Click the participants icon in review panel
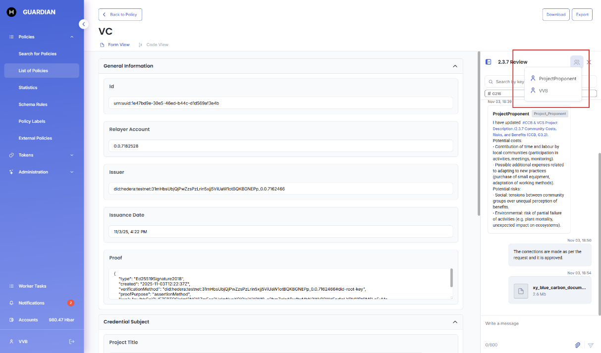The height and width of the screenshot is (353, 601). click(x=576, y=62)
